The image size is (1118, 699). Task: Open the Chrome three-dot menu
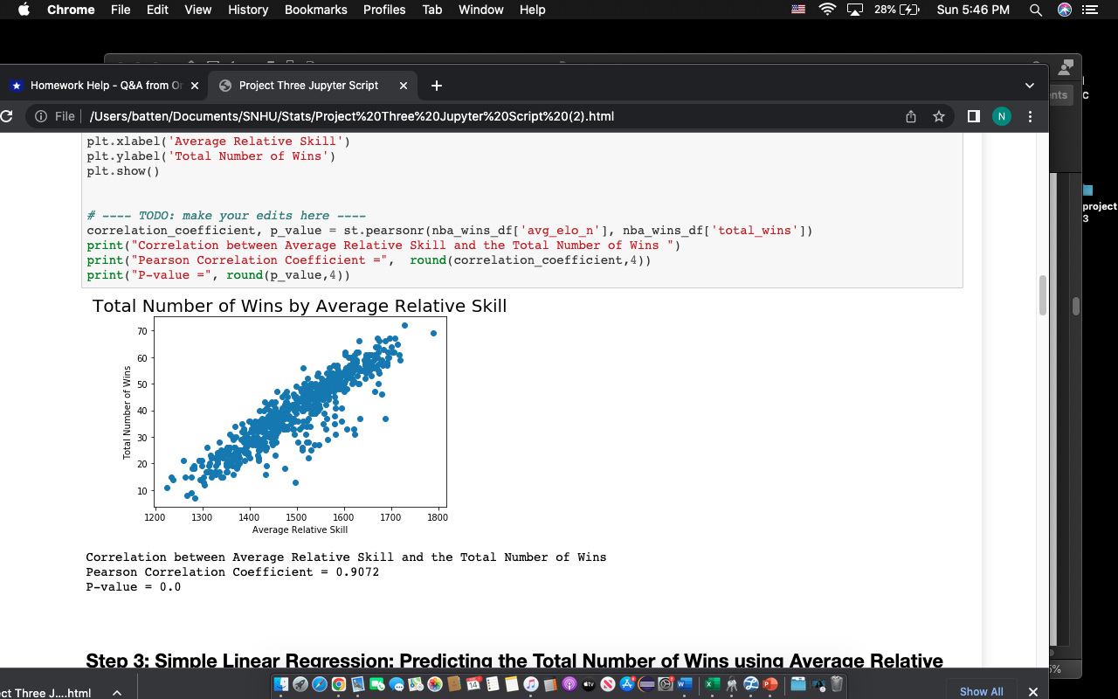(1031, 115)
